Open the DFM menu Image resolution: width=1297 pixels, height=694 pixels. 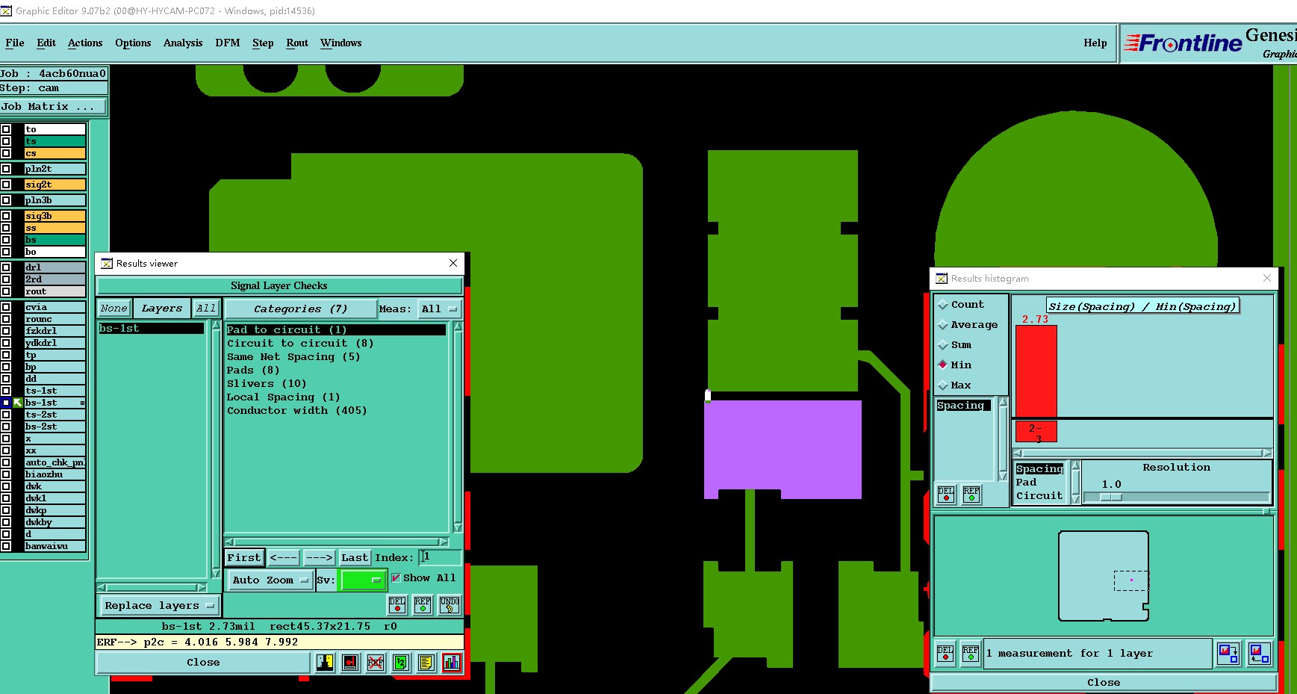click(x=228, y=43)
